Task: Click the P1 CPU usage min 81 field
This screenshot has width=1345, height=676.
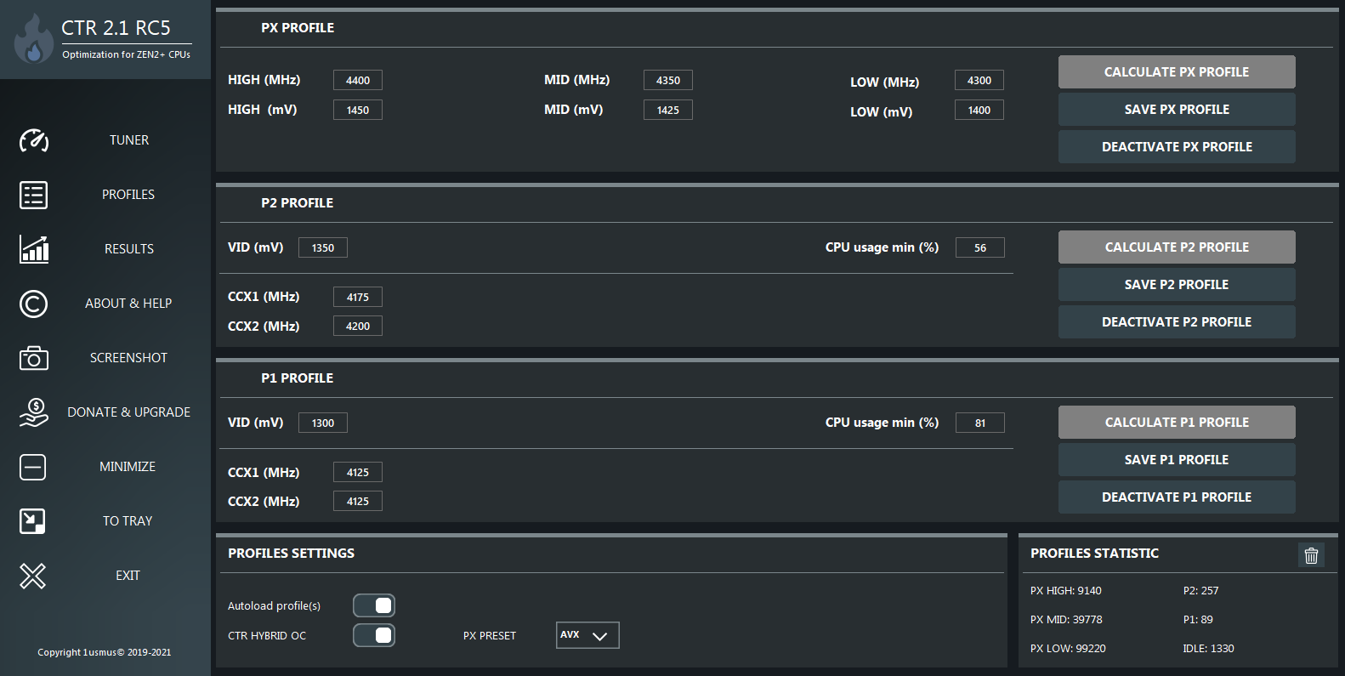Action: coord(980,423)
